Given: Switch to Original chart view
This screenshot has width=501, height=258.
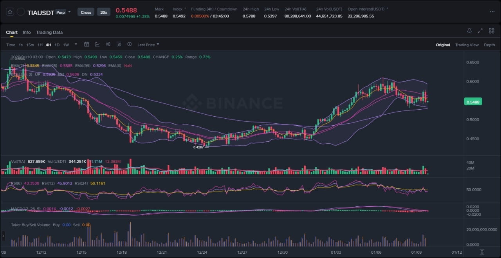Looking at the screenshot, I should 443,45.
